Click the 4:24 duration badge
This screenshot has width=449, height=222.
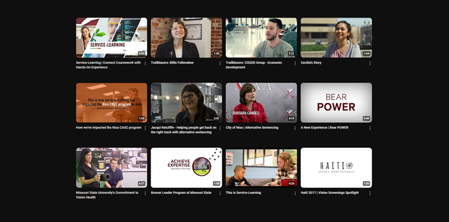141,54
